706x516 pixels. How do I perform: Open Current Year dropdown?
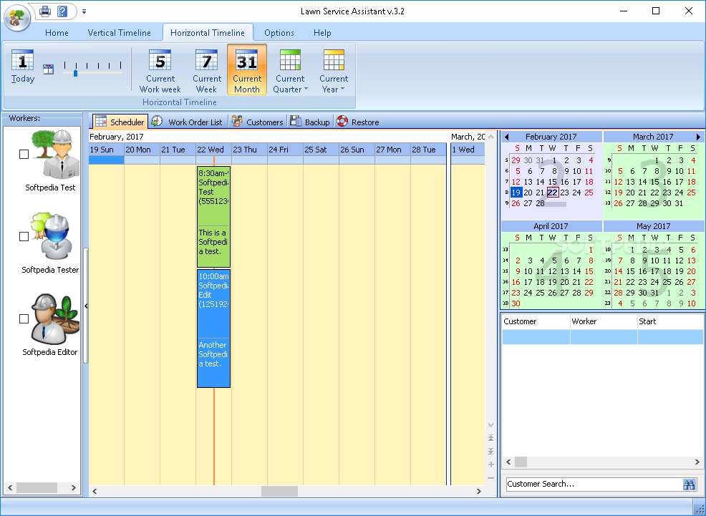point(334,71)
